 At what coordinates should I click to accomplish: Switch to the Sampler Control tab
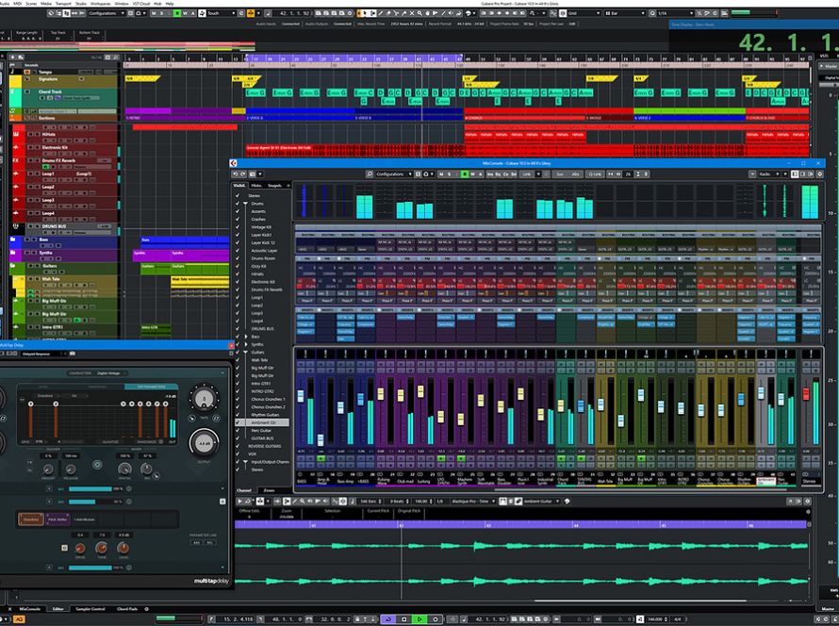[x=90, y=609]
